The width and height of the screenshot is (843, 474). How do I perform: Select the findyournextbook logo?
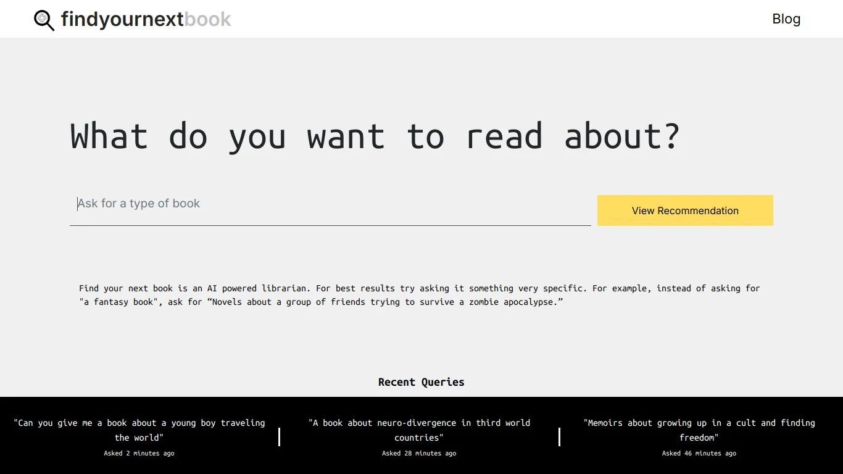point(133,19)
